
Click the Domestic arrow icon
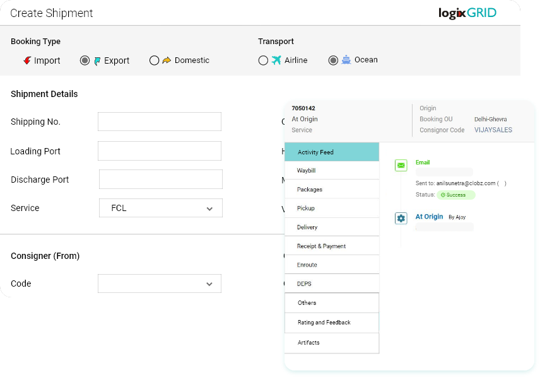tap(167, 60)
